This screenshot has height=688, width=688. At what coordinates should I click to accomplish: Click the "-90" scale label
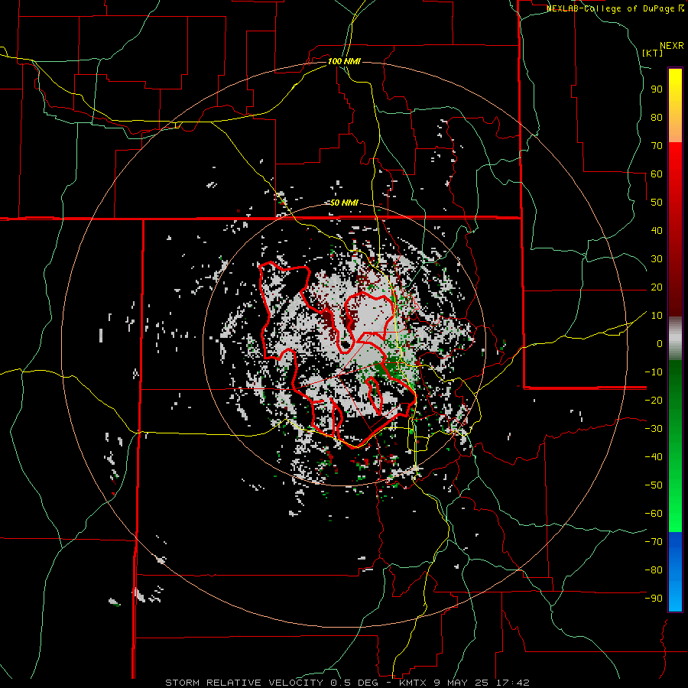pos(654,599)
